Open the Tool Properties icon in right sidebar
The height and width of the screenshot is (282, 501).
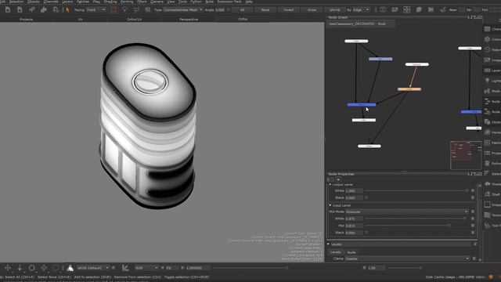click(x=487, y=226)
